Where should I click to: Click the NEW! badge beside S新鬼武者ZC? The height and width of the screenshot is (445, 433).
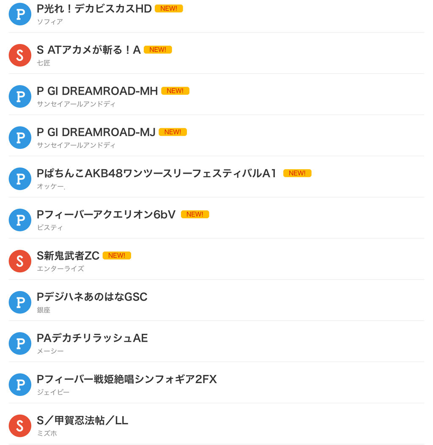click(x=117, y=255)
